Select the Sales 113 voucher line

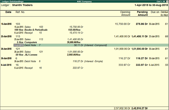tap(49, 39)
